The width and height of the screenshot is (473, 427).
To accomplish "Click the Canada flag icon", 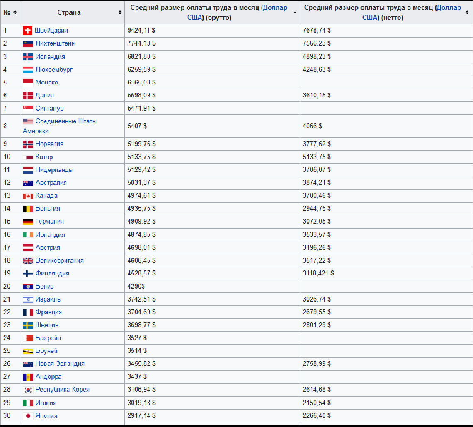I will [28, 195].
